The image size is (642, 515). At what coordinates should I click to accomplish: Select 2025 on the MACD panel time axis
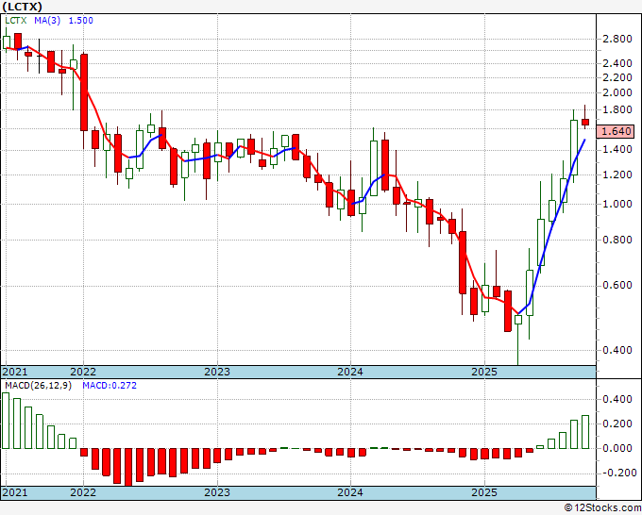coord(484,492)
